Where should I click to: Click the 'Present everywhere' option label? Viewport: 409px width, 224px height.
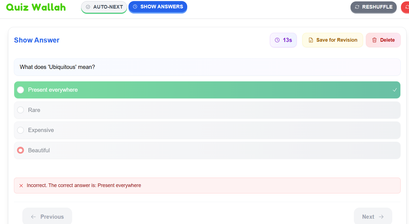pyautogui.click(x=53, y=90)
